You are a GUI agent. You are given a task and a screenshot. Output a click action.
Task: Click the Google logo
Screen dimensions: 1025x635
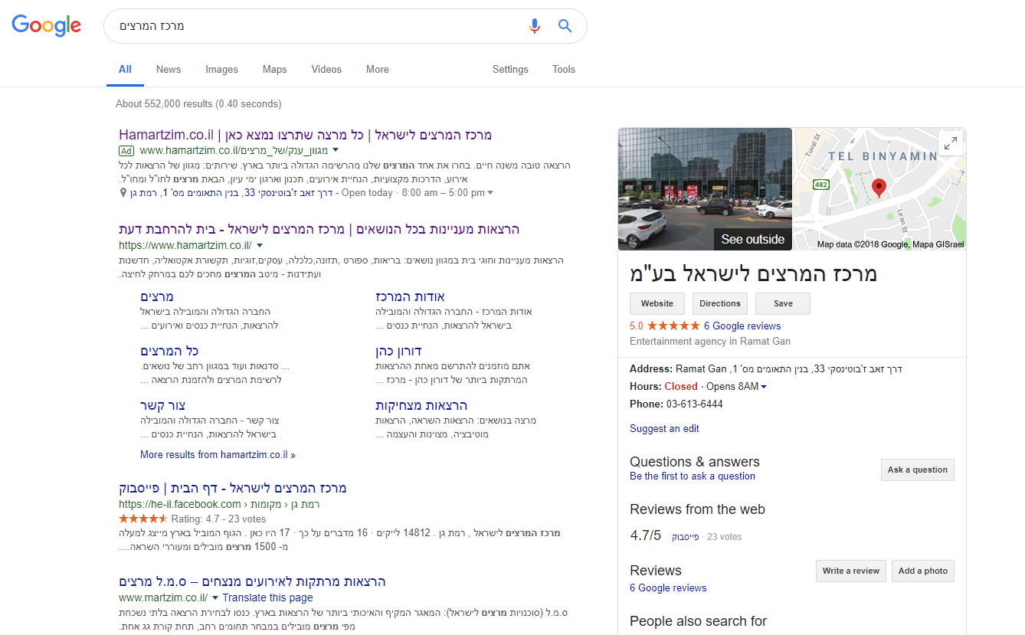click(46, 25)
